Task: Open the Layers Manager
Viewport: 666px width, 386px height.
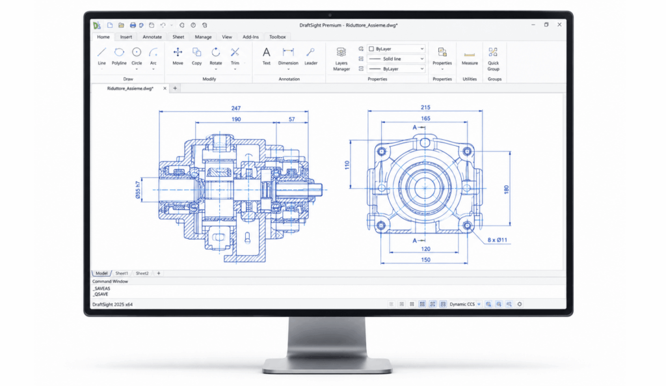Action: [x=341, y=59]
